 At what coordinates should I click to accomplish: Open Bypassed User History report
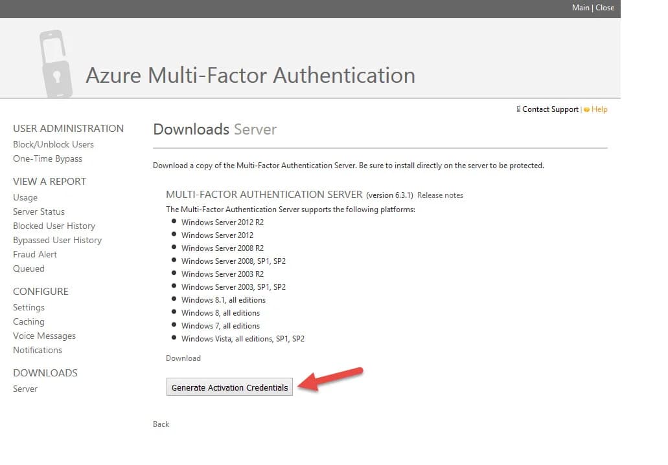coord(57,240)
